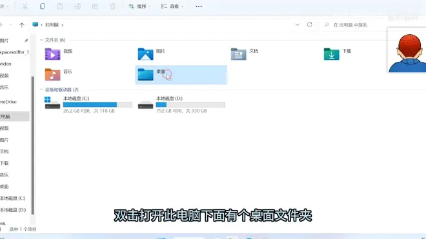Open the 查看 view menu

[x=172, y=6]
